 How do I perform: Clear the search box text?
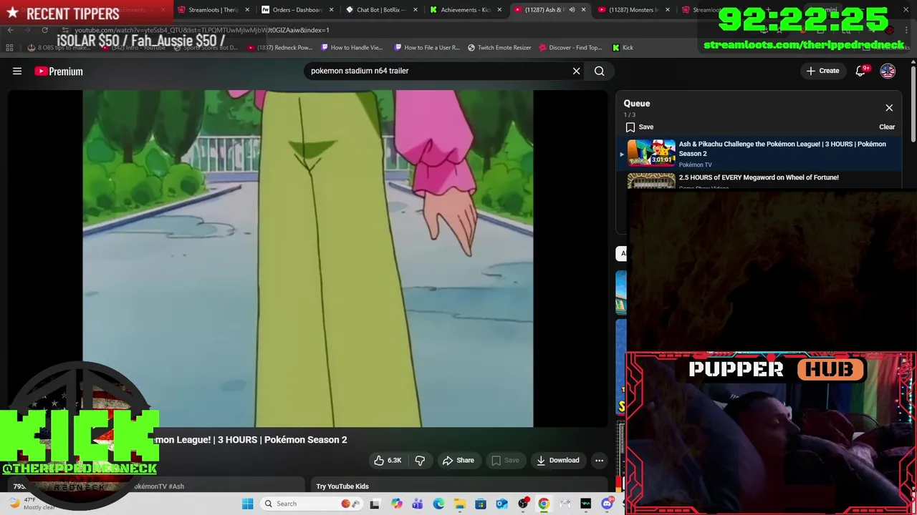[x=576, y=71]
